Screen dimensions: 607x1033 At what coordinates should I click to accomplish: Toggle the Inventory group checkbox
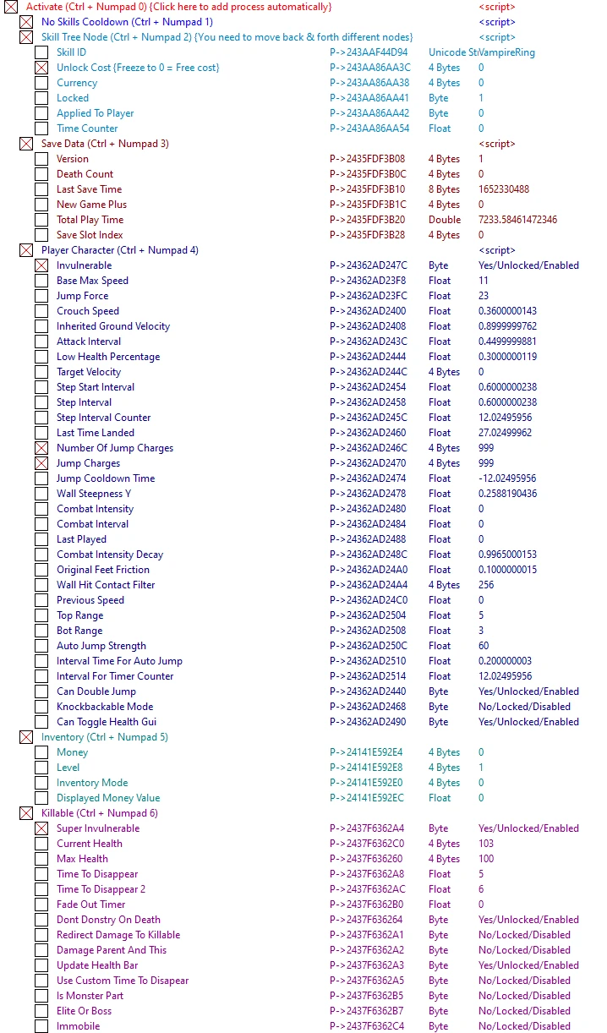tap(26, 737)
